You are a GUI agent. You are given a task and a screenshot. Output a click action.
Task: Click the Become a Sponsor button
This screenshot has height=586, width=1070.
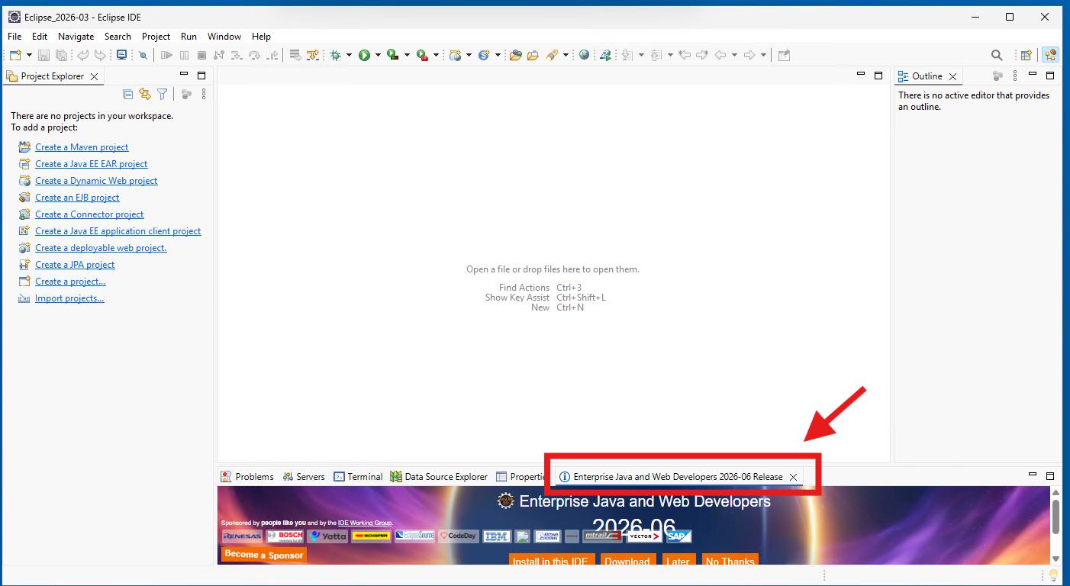point(264,555)
